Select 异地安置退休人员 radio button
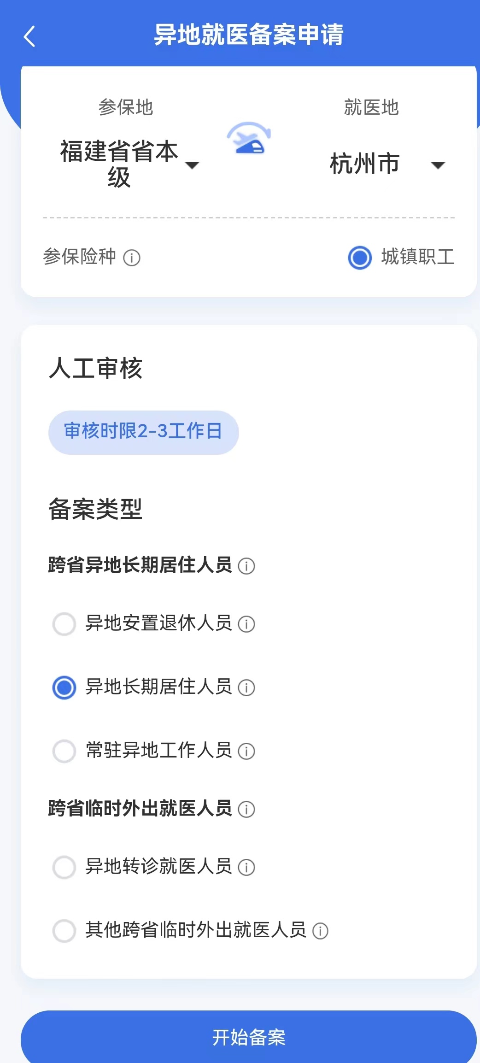This screenshot has height=1063, width=480. (x=64, y=624)
